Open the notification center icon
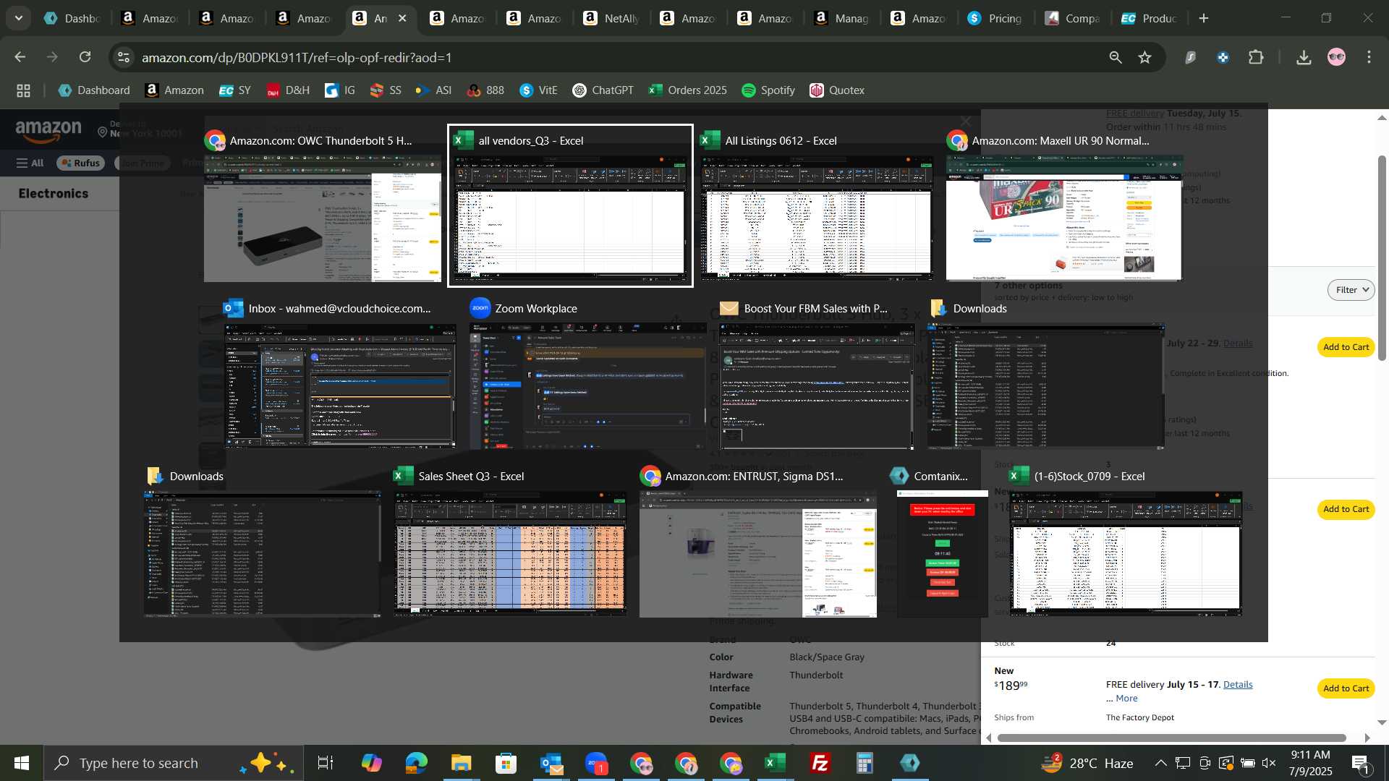 1360,763
